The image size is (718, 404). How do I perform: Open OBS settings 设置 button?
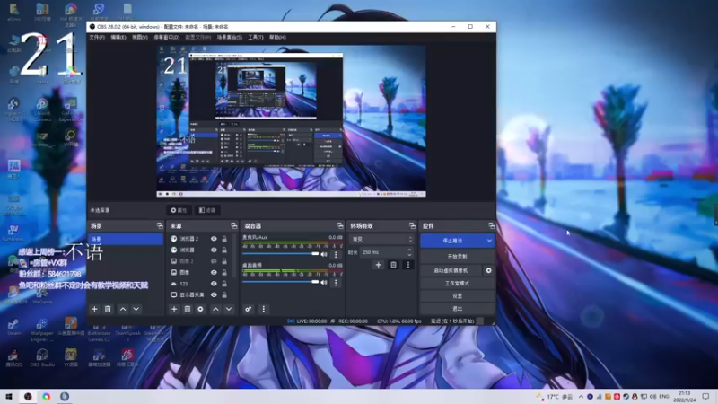[x=457, y=296]
